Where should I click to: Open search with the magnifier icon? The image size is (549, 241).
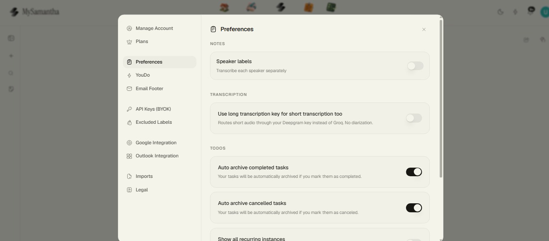(11, 73)
